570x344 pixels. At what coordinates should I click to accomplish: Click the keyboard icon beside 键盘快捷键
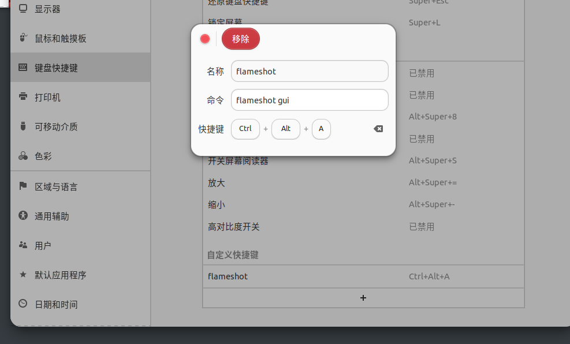(x=23, y=67)
